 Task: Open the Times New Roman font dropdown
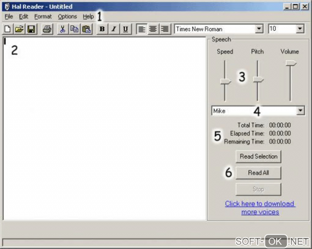259,29
